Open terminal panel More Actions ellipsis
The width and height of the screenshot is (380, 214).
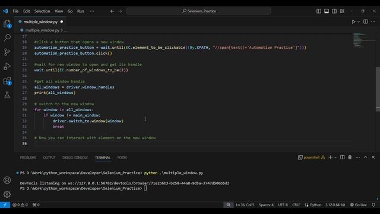(357, 158)
